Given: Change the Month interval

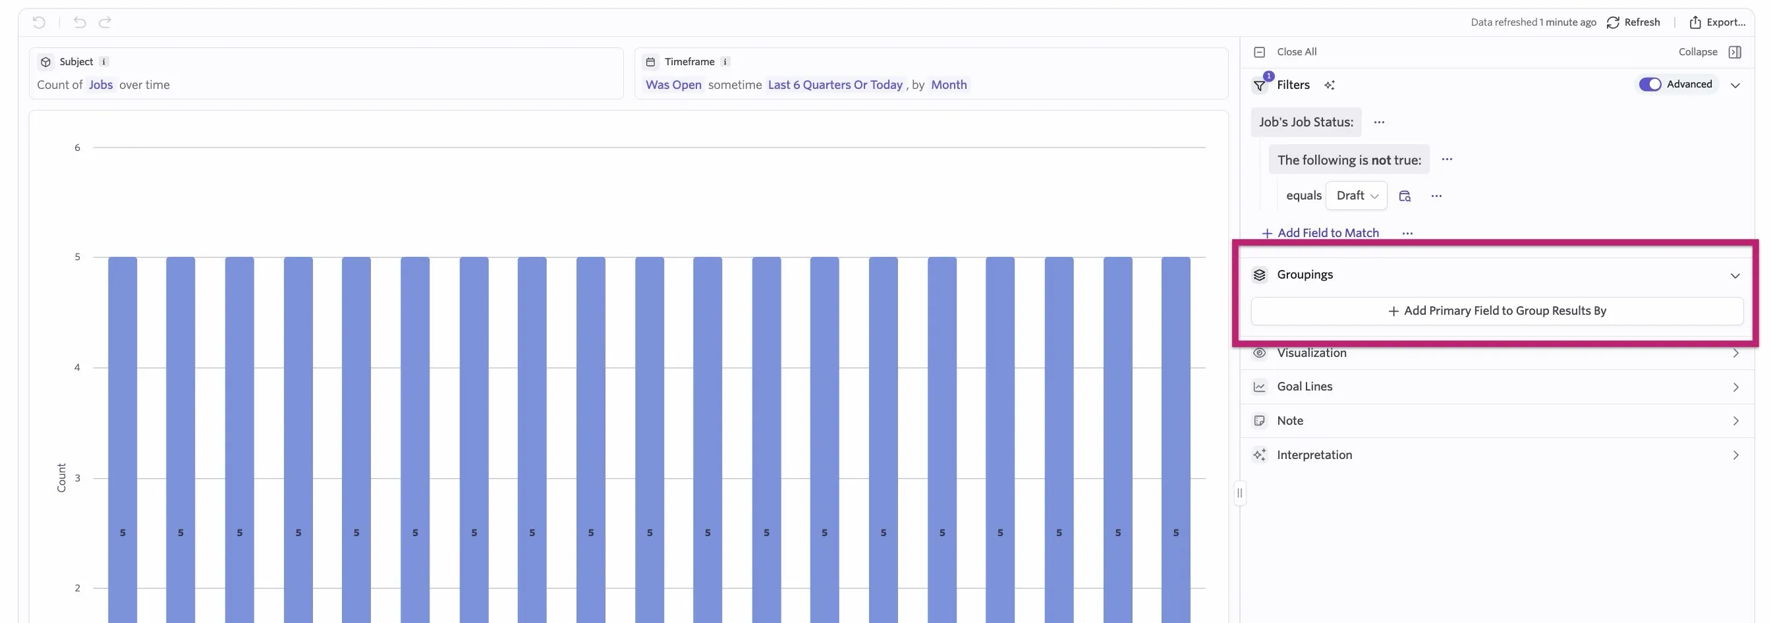Looking at the screenshot, I should coord(949,85).
